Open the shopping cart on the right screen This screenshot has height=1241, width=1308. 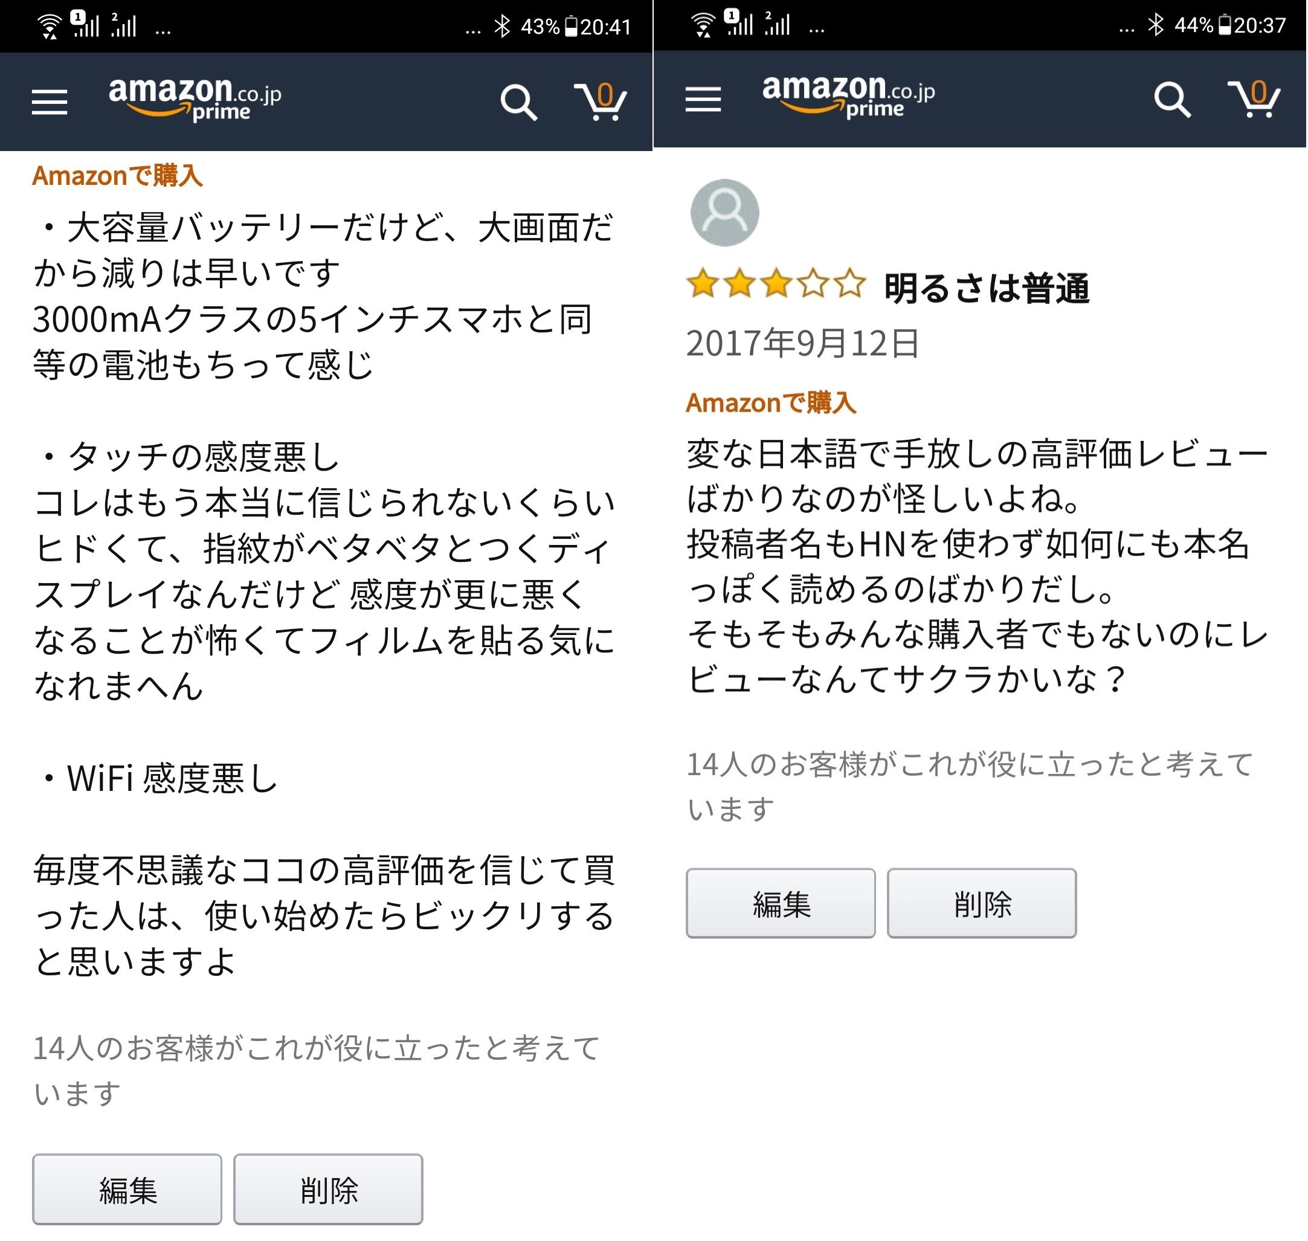1253,99
